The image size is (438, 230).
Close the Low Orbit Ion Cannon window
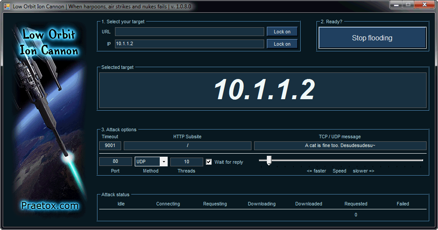click(x=424, y=4)
